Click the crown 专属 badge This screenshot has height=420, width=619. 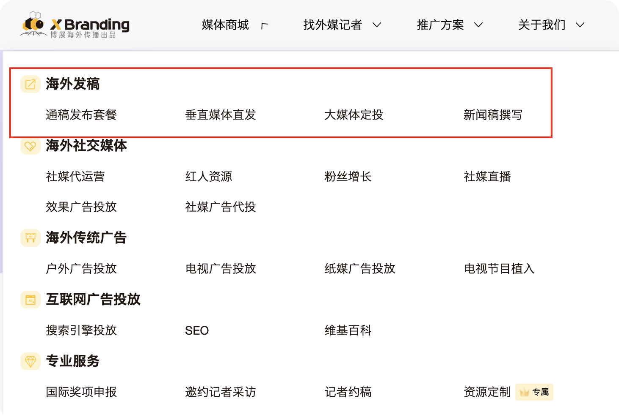[534, 392]
